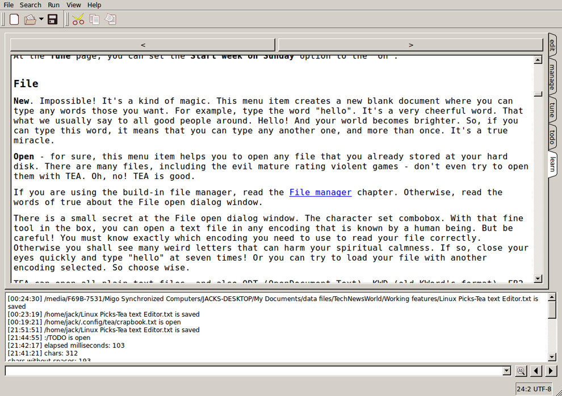Click the 00:23:19 saved log entry
This screenshot has width=562, height=396.
(103, 314)
